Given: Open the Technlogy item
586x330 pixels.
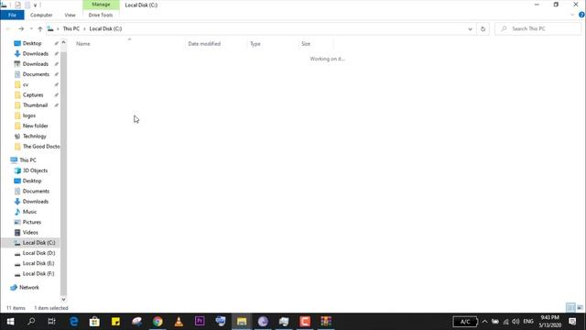Looking at the screenshot, I should point(35,137).
